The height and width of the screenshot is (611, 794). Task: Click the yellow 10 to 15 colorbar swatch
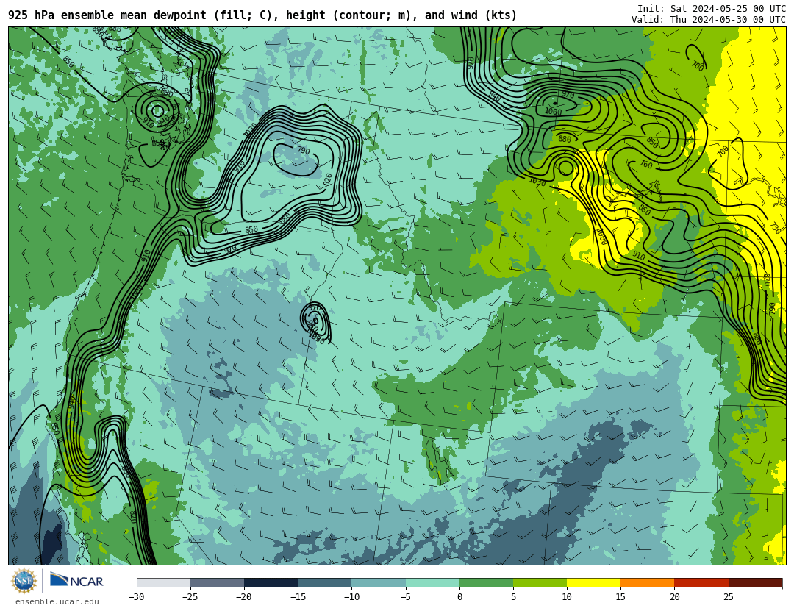click(593, 582)
